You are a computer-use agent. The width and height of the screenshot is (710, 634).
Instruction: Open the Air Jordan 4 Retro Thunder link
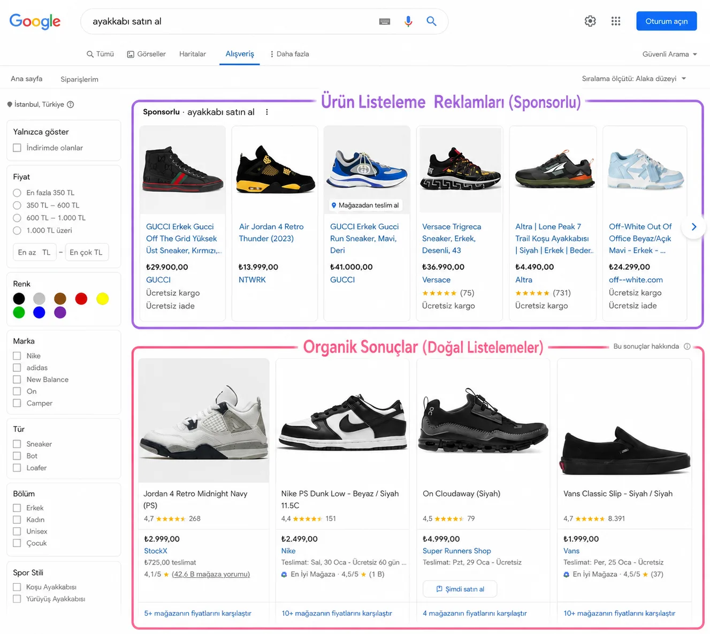coord(271,233)
